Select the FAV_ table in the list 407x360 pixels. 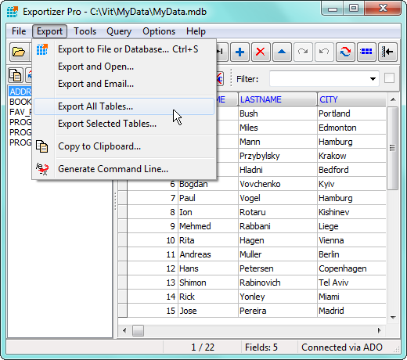[20, 112]
